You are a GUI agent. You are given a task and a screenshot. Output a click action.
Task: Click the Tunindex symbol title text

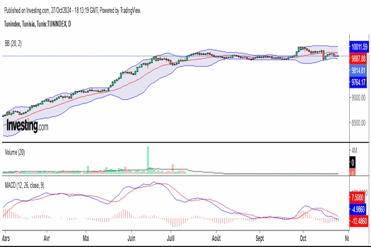coord(37,24)
